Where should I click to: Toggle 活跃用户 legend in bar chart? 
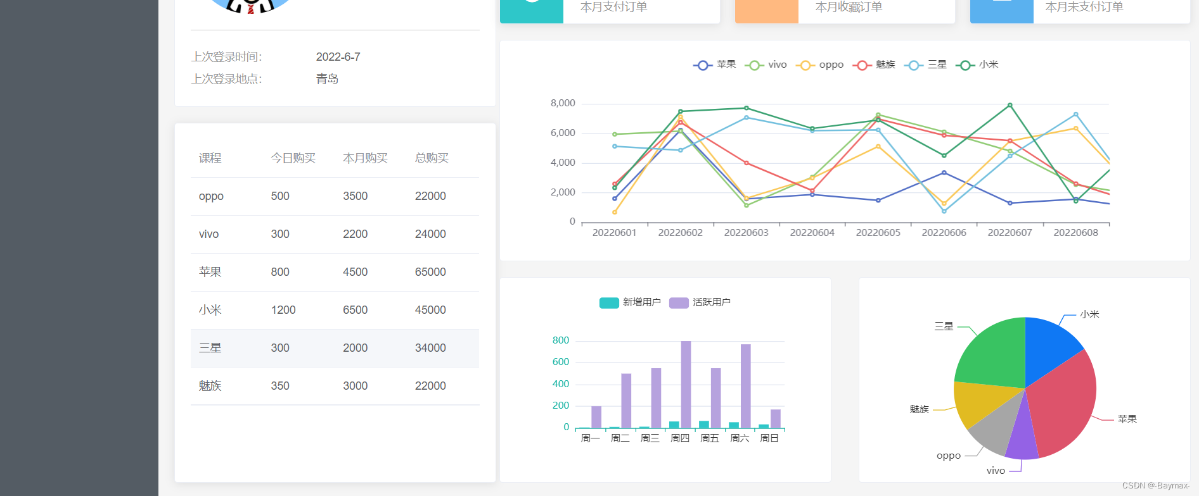click(x=700, y=302)
